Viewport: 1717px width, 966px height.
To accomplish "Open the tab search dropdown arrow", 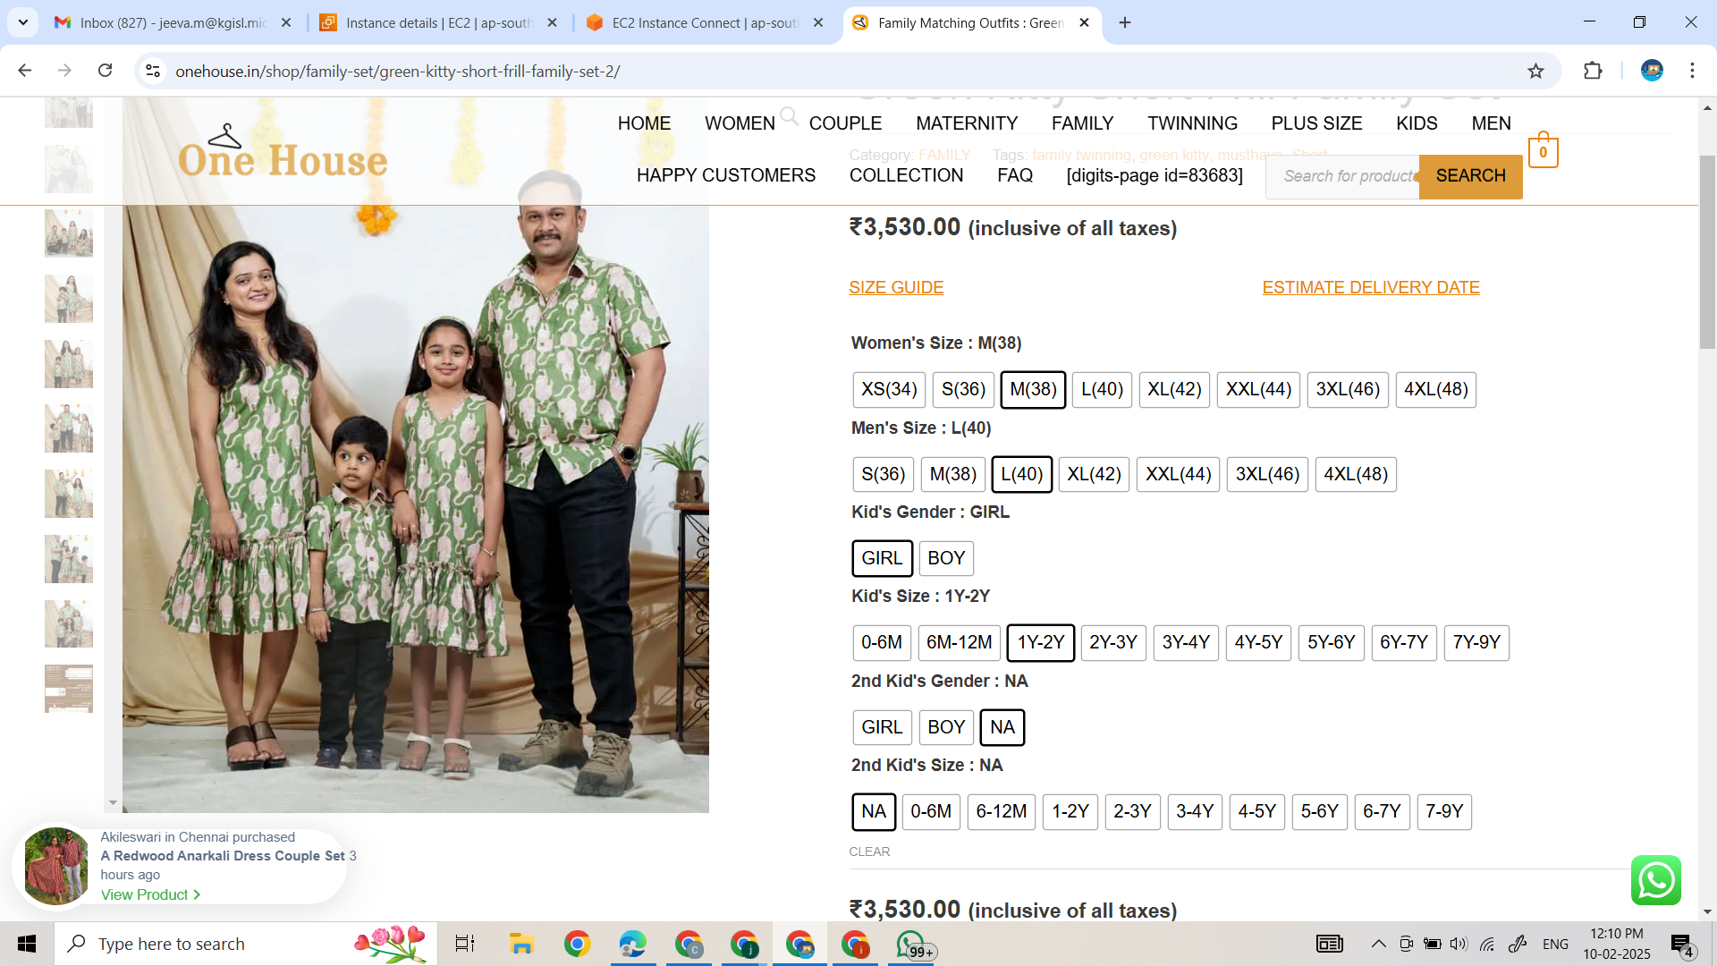I will pyautogui.click(x=23, y=22).
